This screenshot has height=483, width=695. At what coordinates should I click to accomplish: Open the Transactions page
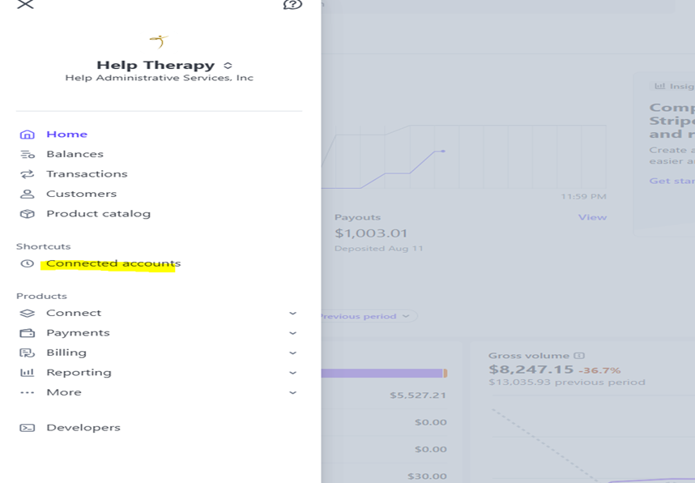[87, 174]
